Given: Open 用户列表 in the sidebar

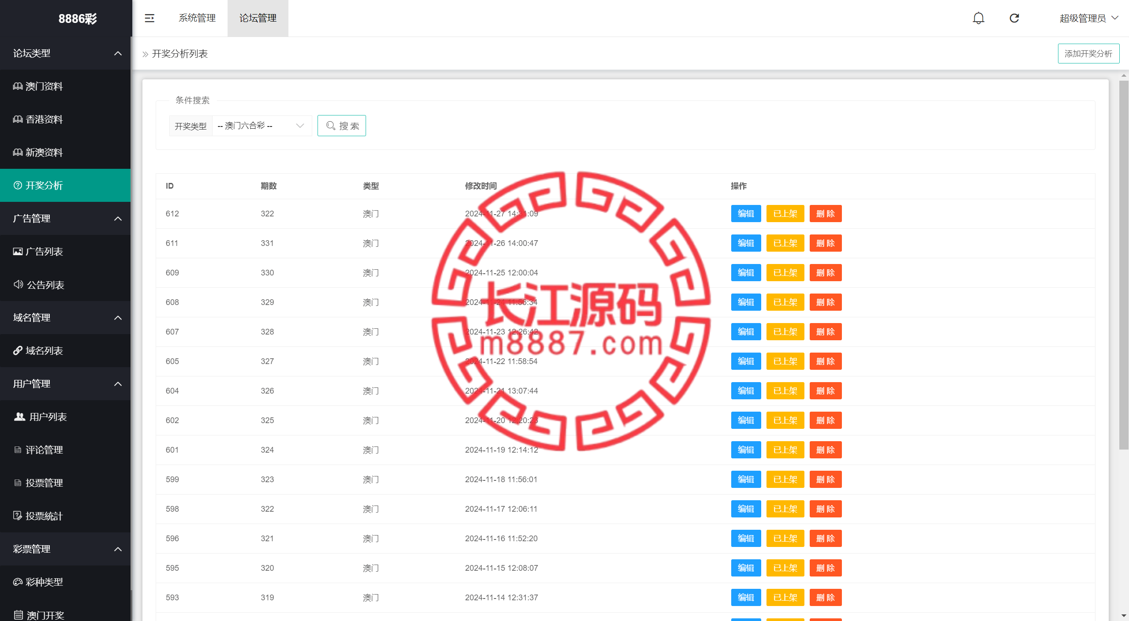Looking at the screenshot, I should 65,417.
